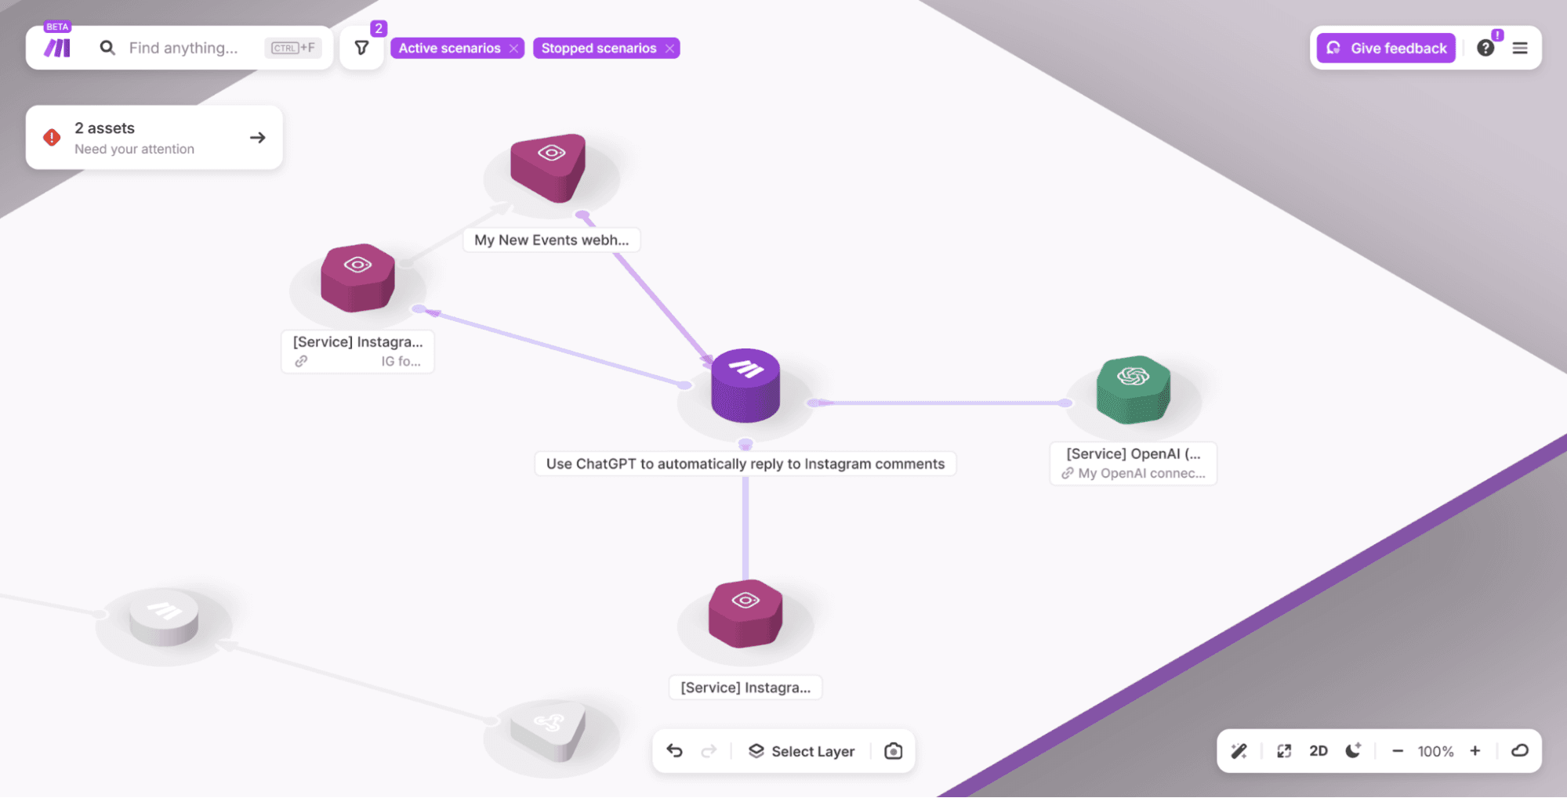This screenshot has width=1567, height=798.
Task: Zoom in with the plus button
Action: point(1475,751)
